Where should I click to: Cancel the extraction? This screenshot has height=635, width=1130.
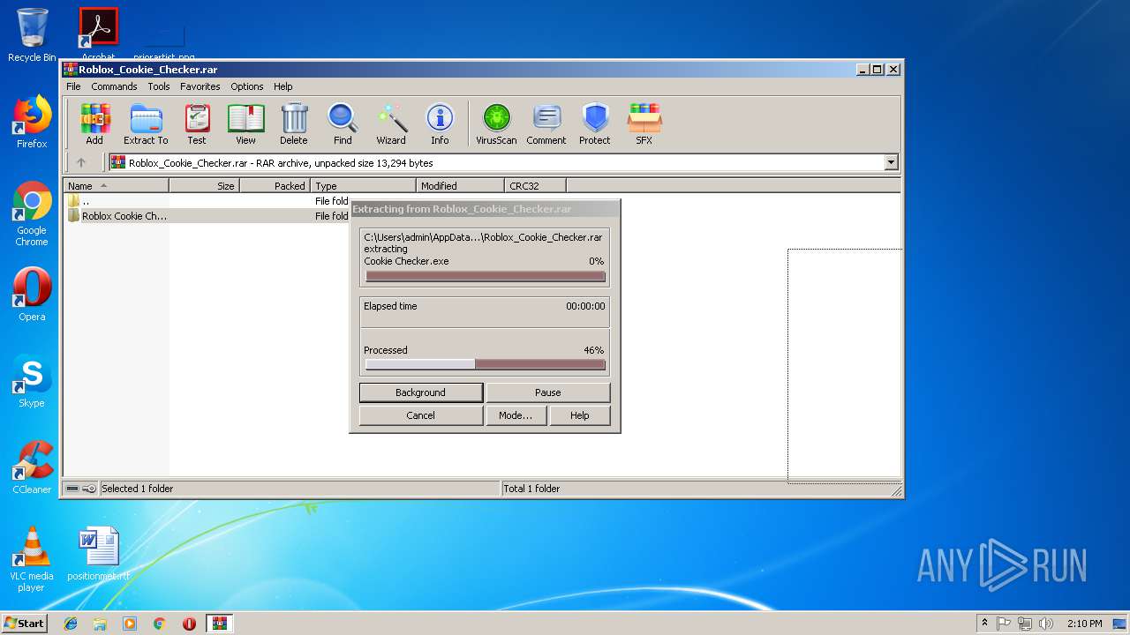(x=421, y=415)
